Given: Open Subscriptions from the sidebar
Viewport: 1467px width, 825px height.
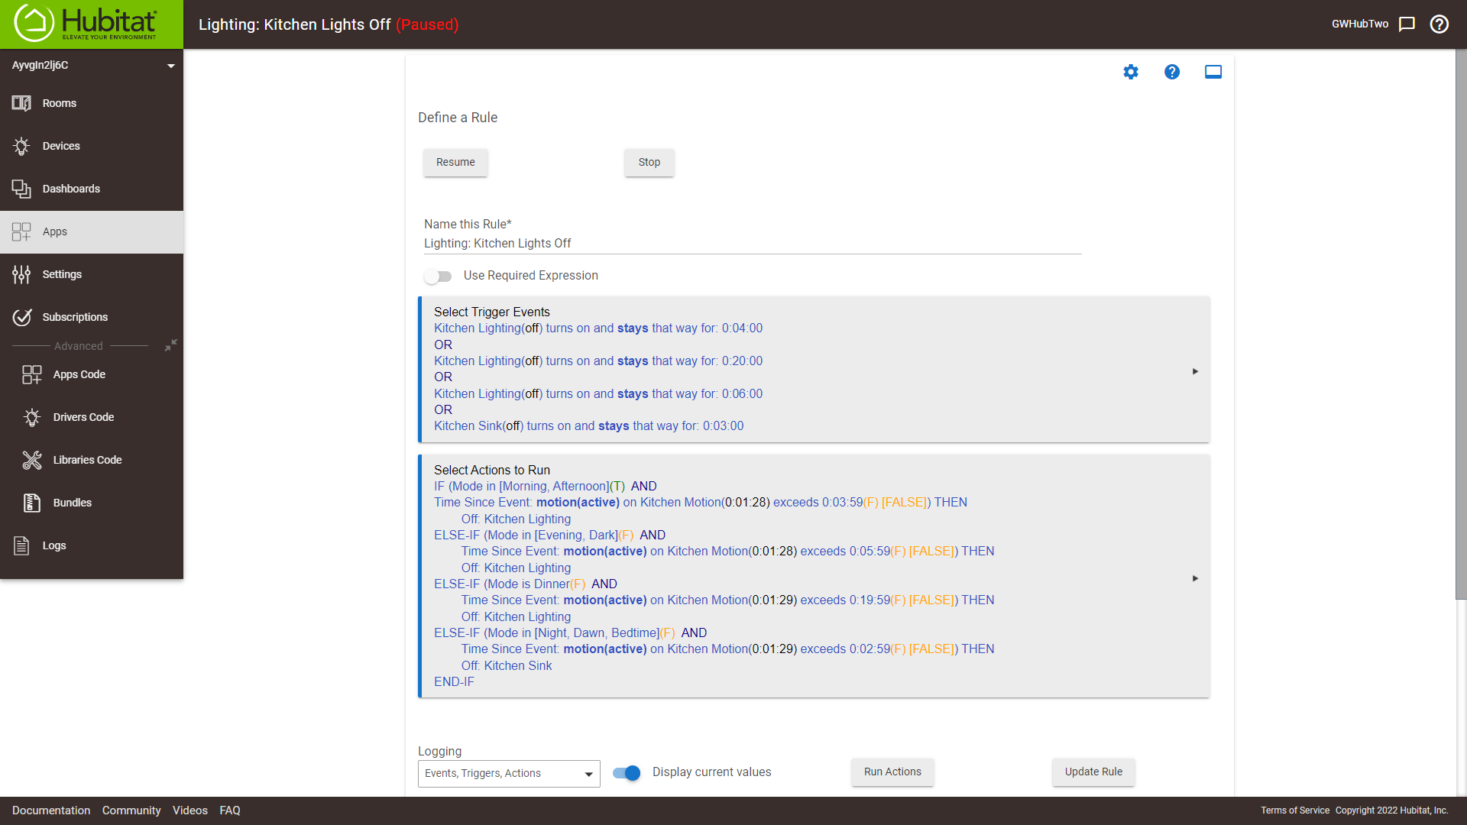Looking at the screenshot, I should tap(74, 317).
